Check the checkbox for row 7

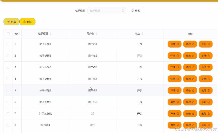pyautogui.click(x=8, y=114)
